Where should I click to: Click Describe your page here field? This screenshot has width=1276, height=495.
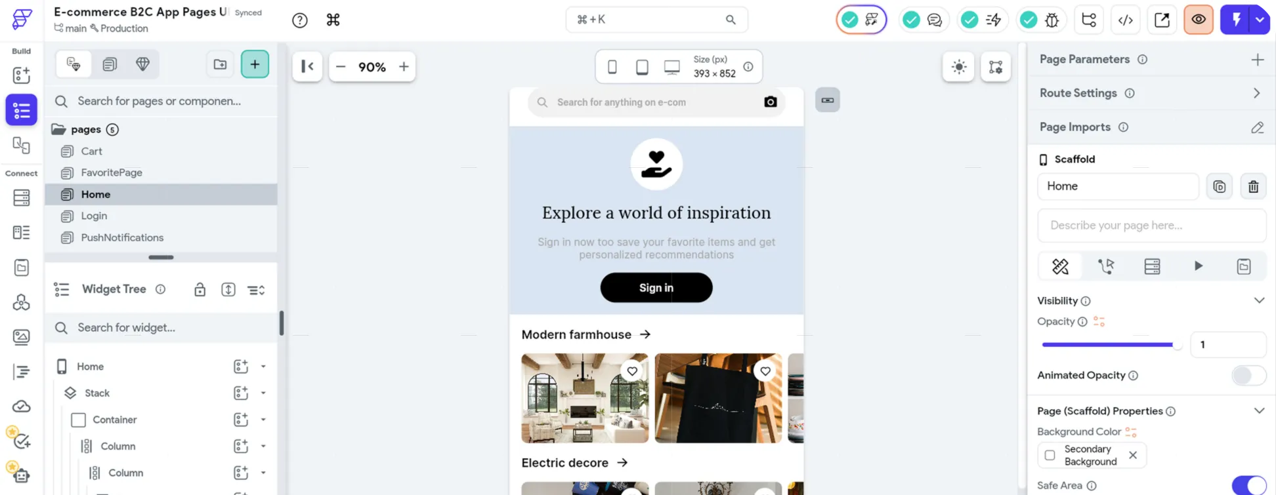tap(1152, 226)
